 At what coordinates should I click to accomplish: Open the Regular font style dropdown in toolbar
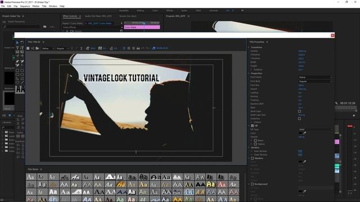coord(62,48)
